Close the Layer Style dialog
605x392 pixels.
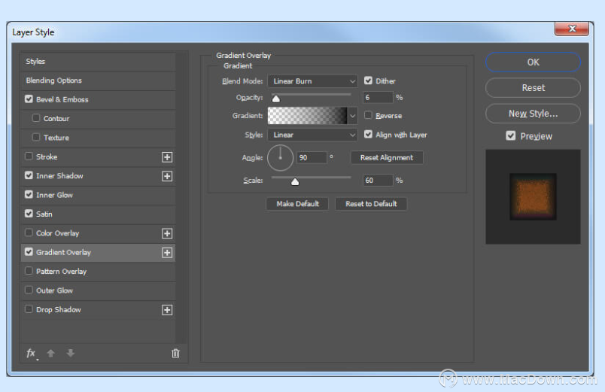572,29
